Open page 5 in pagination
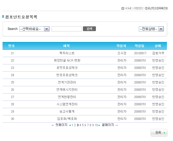Screen dimensions: 173x141 point(83,125)
